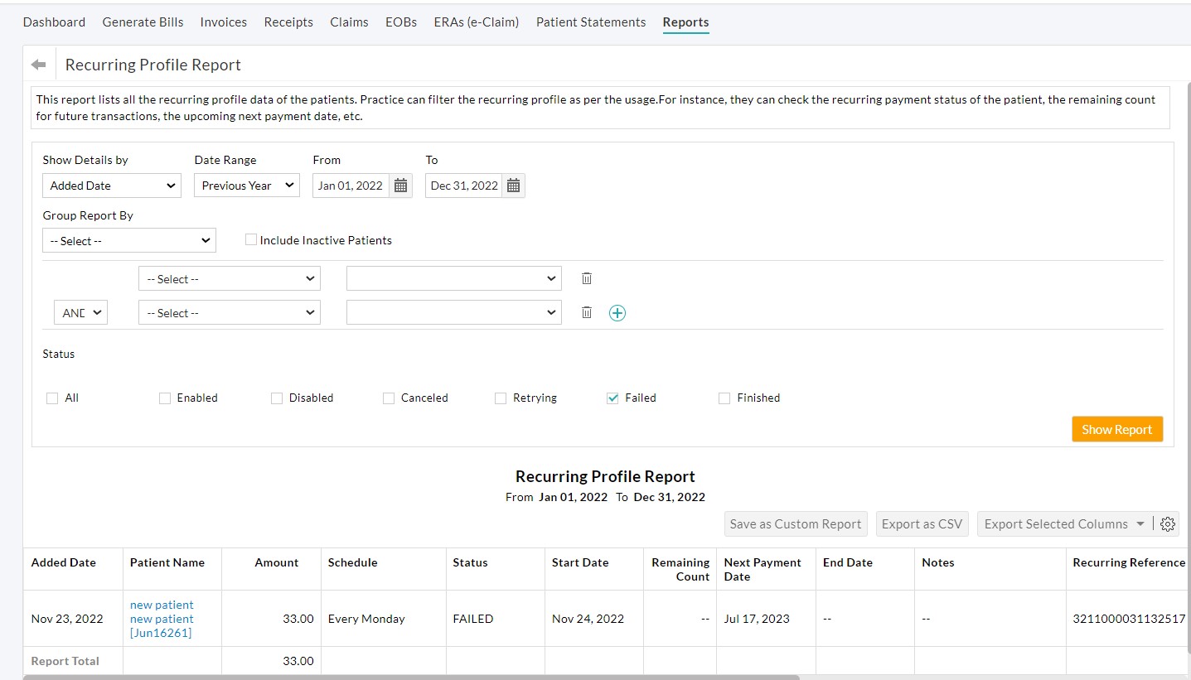
Task: Open the calendar picker for the From date
Action: 400,186
